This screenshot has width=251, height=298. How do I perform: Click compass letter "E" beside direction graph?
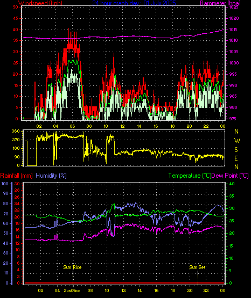pyautogui.click(x=236, y=158)
